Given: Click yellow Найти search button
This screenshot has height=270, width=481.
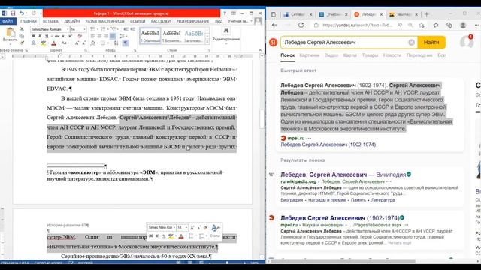Looking at the screenshot, I should 431,43.
